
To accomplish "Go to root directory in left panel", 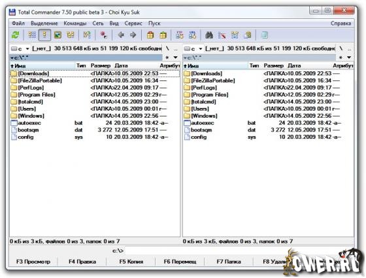I will pos(167,48).
